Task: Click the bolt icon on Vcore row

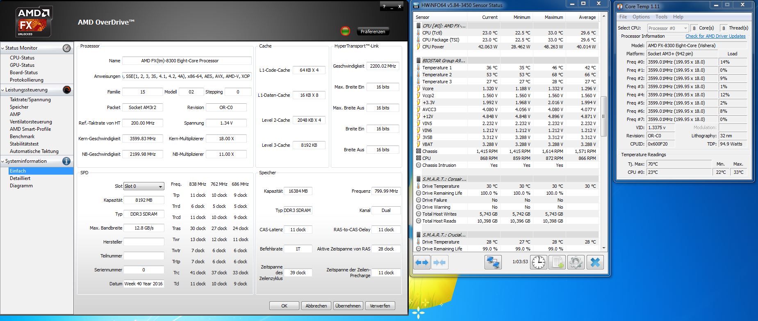Action: [x=419, y=89]
